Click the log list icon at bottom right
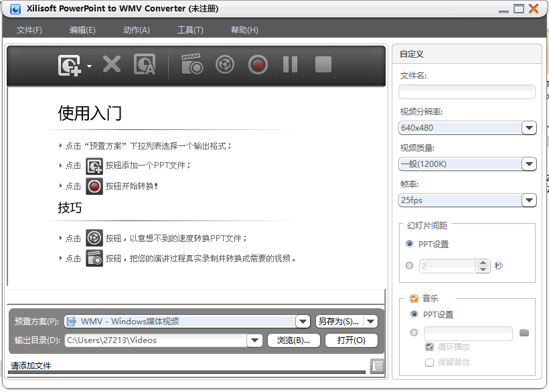 pos(377,366)
